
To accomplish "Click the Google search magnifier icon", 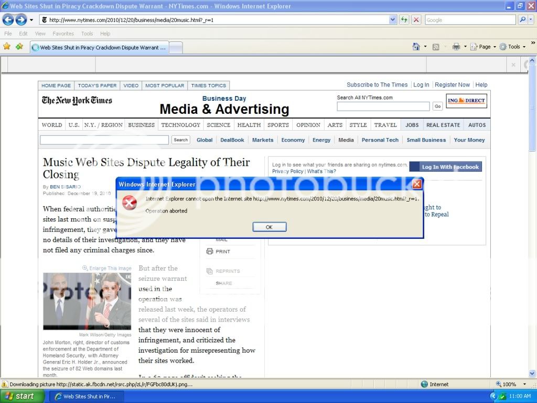I will (522, 20).
